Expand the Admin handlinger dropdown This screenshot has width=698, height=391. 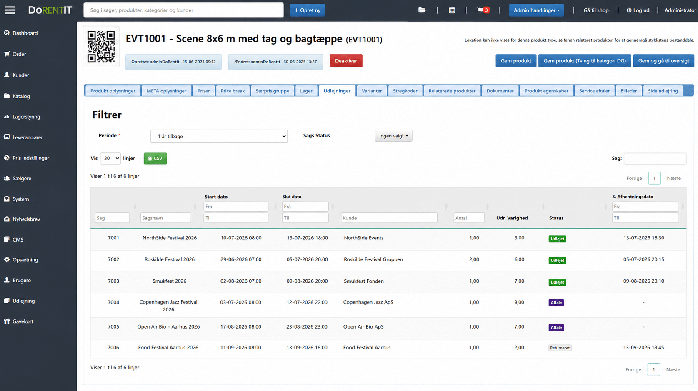pos(536,10)
